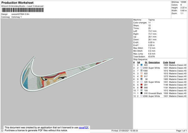The image size is (188, 133).
Task: Click the machine value 'Tajima'
Action: tap(151, 20)
